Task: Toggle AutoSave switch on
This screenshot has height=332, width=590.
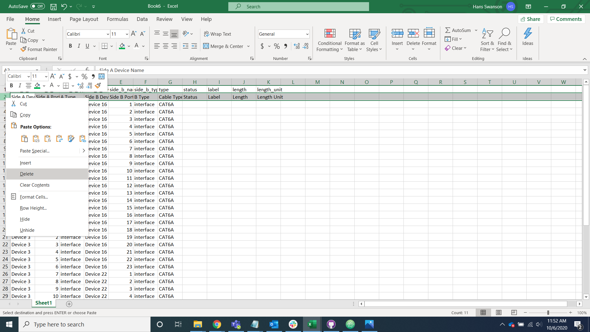Action: pos(38,6)
